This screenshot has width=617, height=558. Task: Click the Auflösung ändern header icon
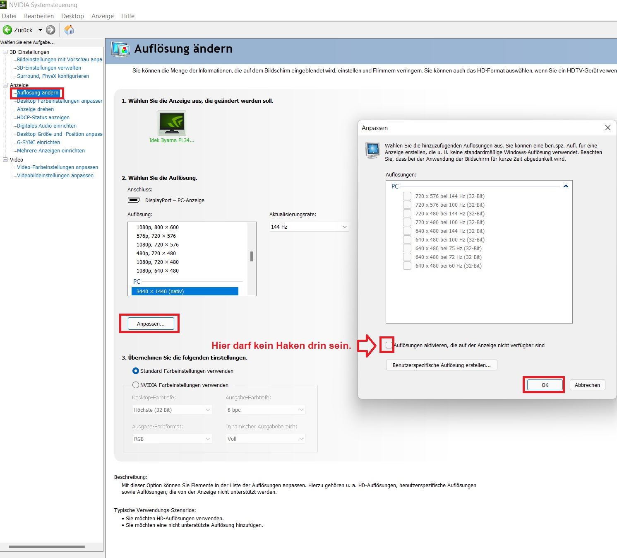(121, 49)
